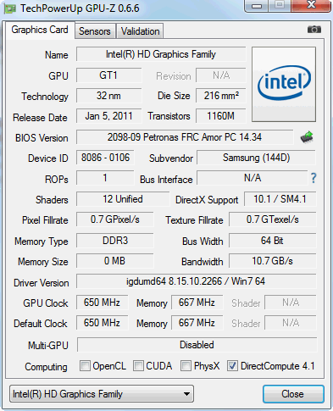
Task: Click the BIOS save chip icon
Action: coord(307,137)
